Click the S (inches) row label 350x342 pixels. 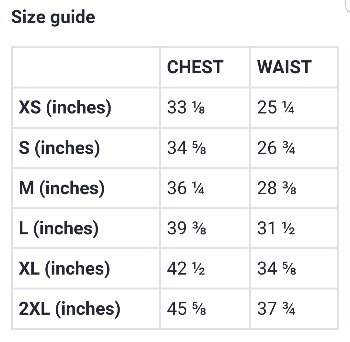[59, 148]
